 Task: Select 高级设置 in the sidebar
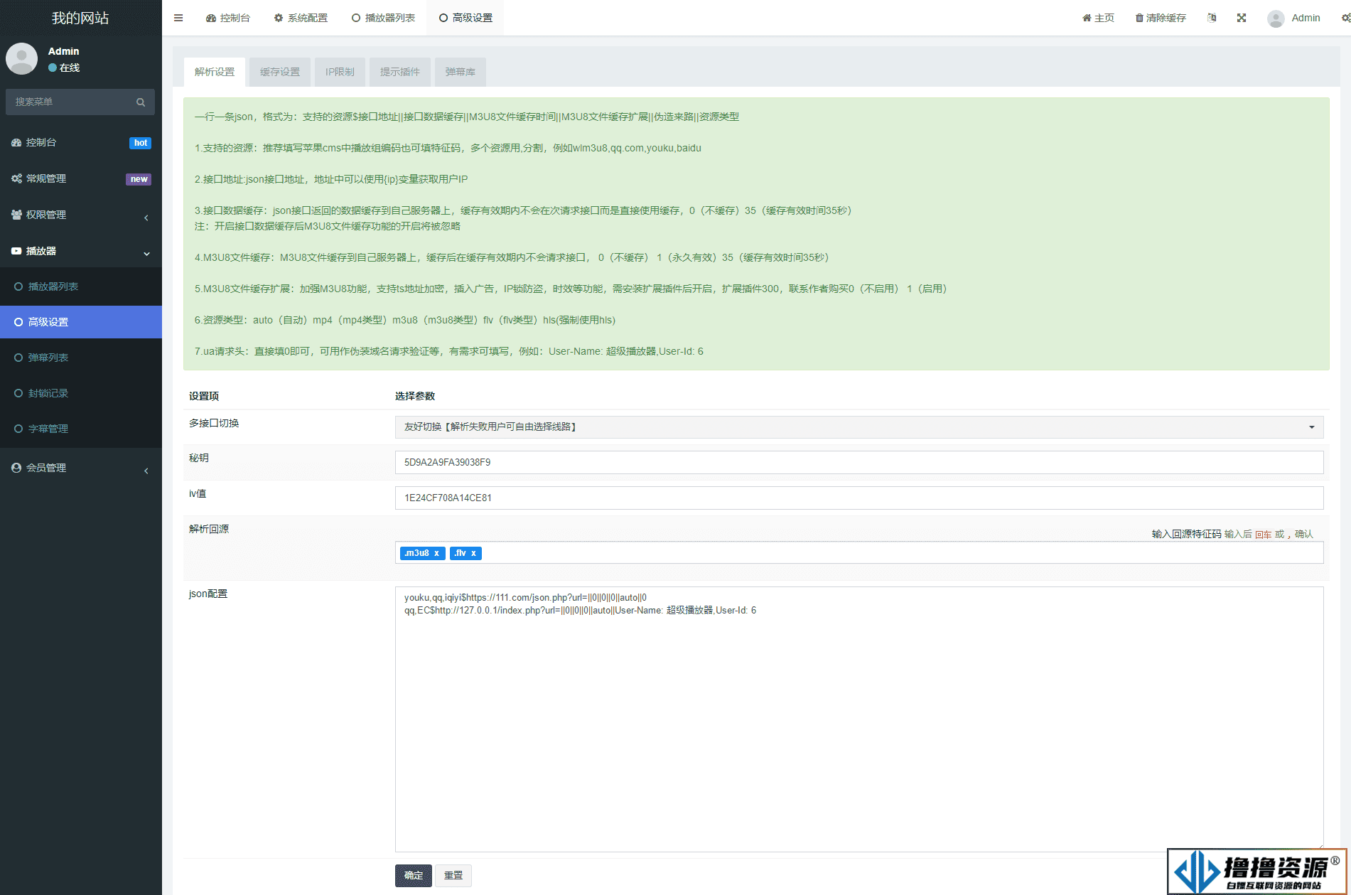[81, 322]
